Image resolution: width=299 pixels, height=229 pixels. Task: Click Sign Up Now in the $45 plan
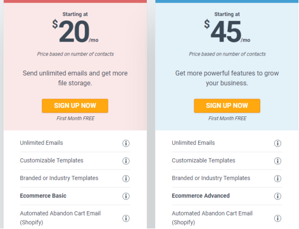tap(227, 106)
